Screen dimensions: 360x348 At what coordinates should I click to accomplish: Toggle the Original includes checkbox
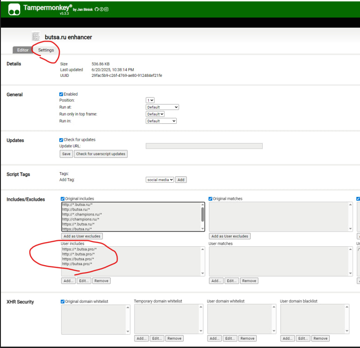[x=62, y=199]
